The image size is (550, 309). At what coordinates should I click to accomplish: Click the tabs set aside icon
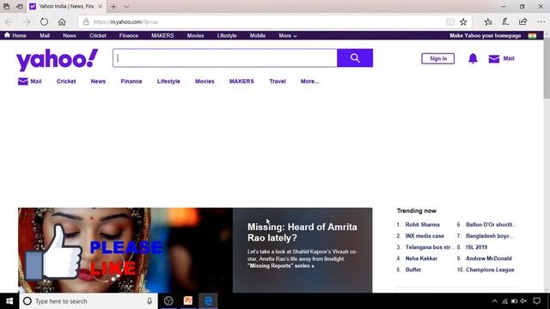pyautogui.click(x=6, y=6)
